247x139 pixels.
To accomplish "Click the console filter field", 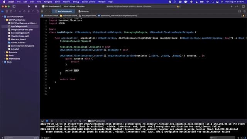I will coord(222,138).
